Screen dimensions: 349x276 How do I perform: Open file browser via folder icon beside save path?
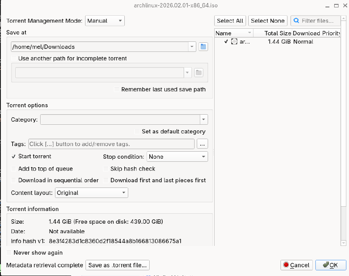[203, 46]
